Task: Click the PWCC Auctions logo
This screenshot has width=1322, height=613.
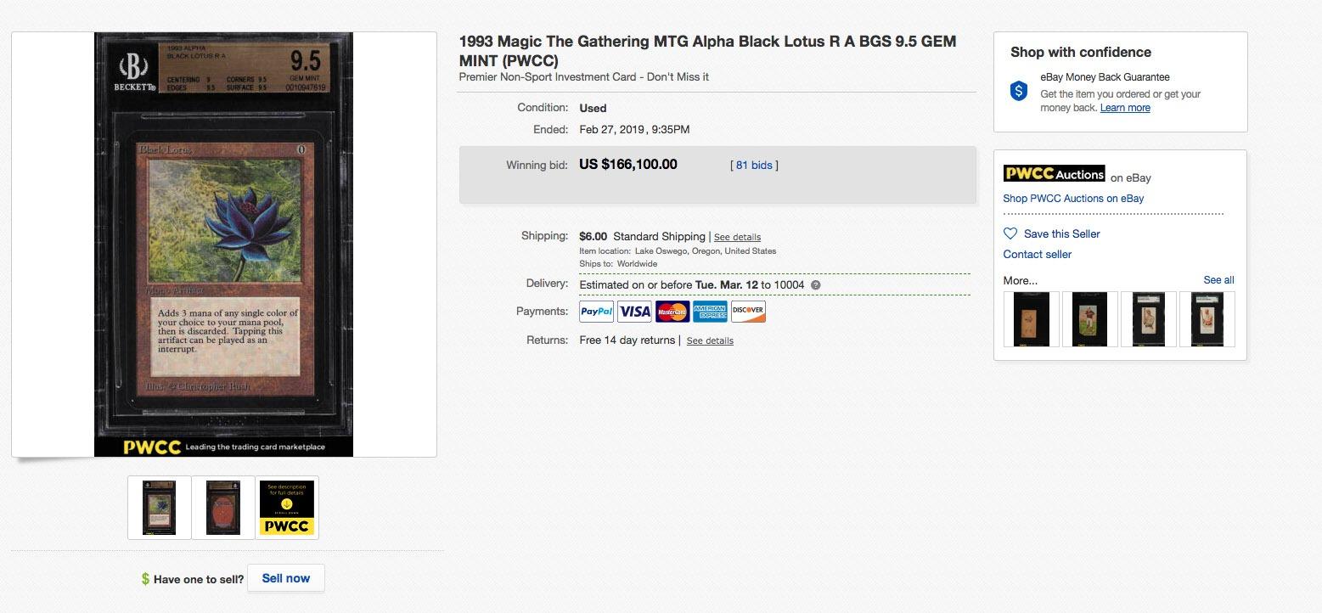Action: (x=1054, y=174)
